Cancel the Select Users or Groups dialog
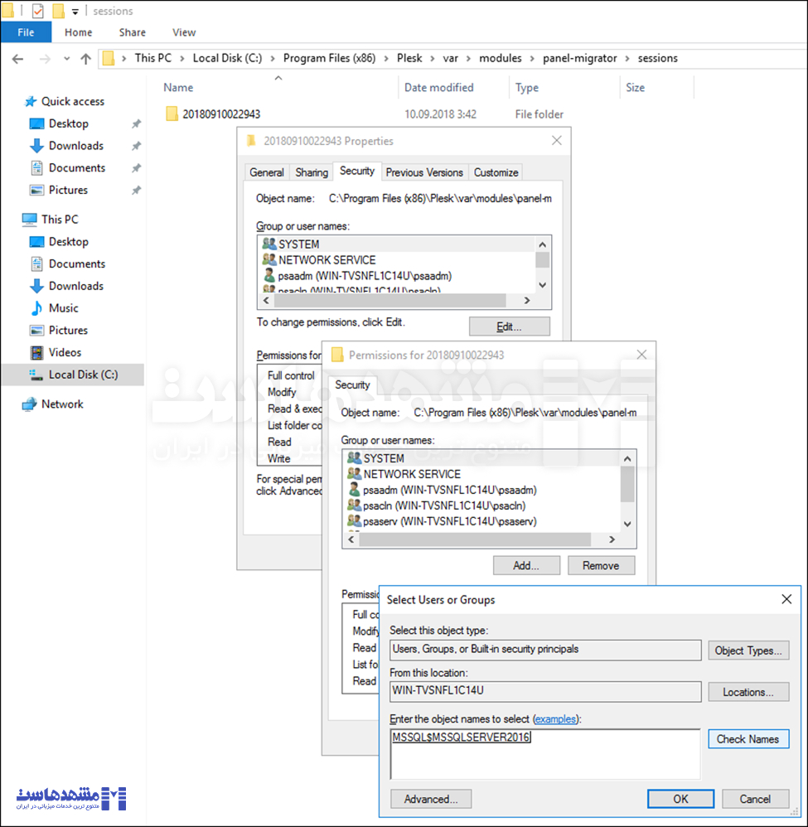808x827 pixels. click(x=755, y=799)
